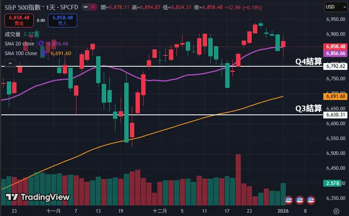
Task: Click the blue 買入 buy button
Action: click(x=62, y=20)
